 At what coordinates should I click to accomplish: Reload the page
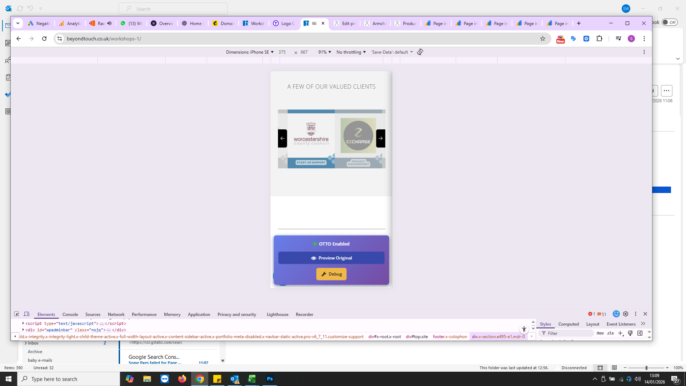(x=44, y=39)
